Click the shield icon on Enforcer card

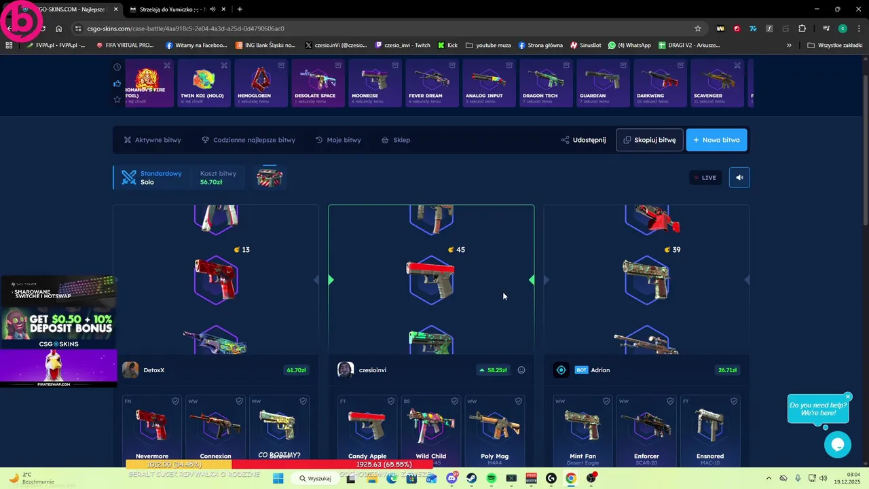point(670,401)
